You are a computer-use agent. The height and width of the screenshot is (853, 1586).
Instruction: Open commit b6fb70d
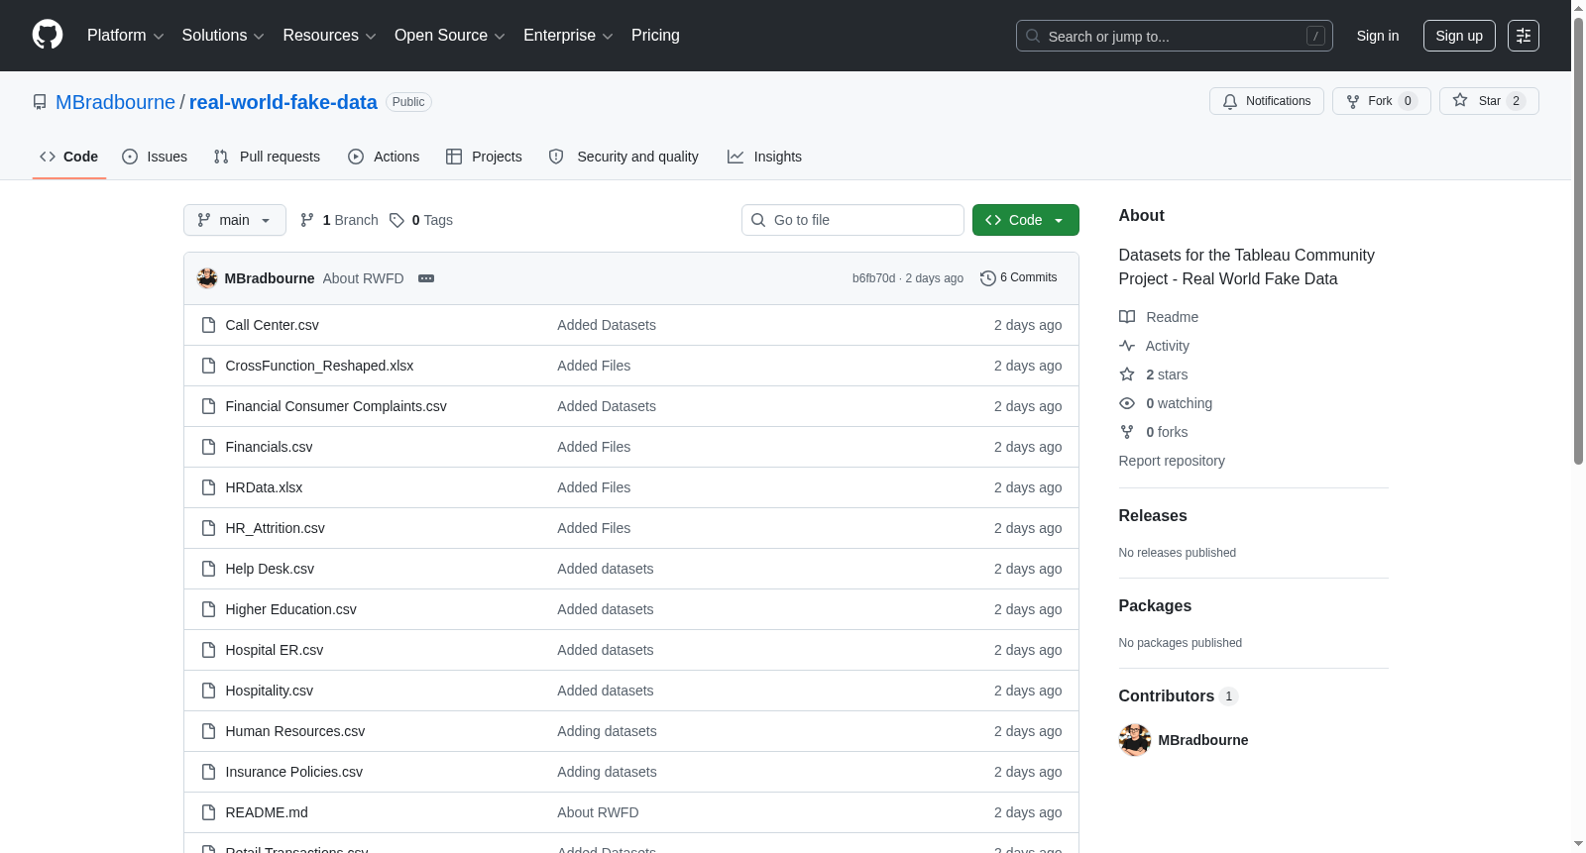point(873,278)
